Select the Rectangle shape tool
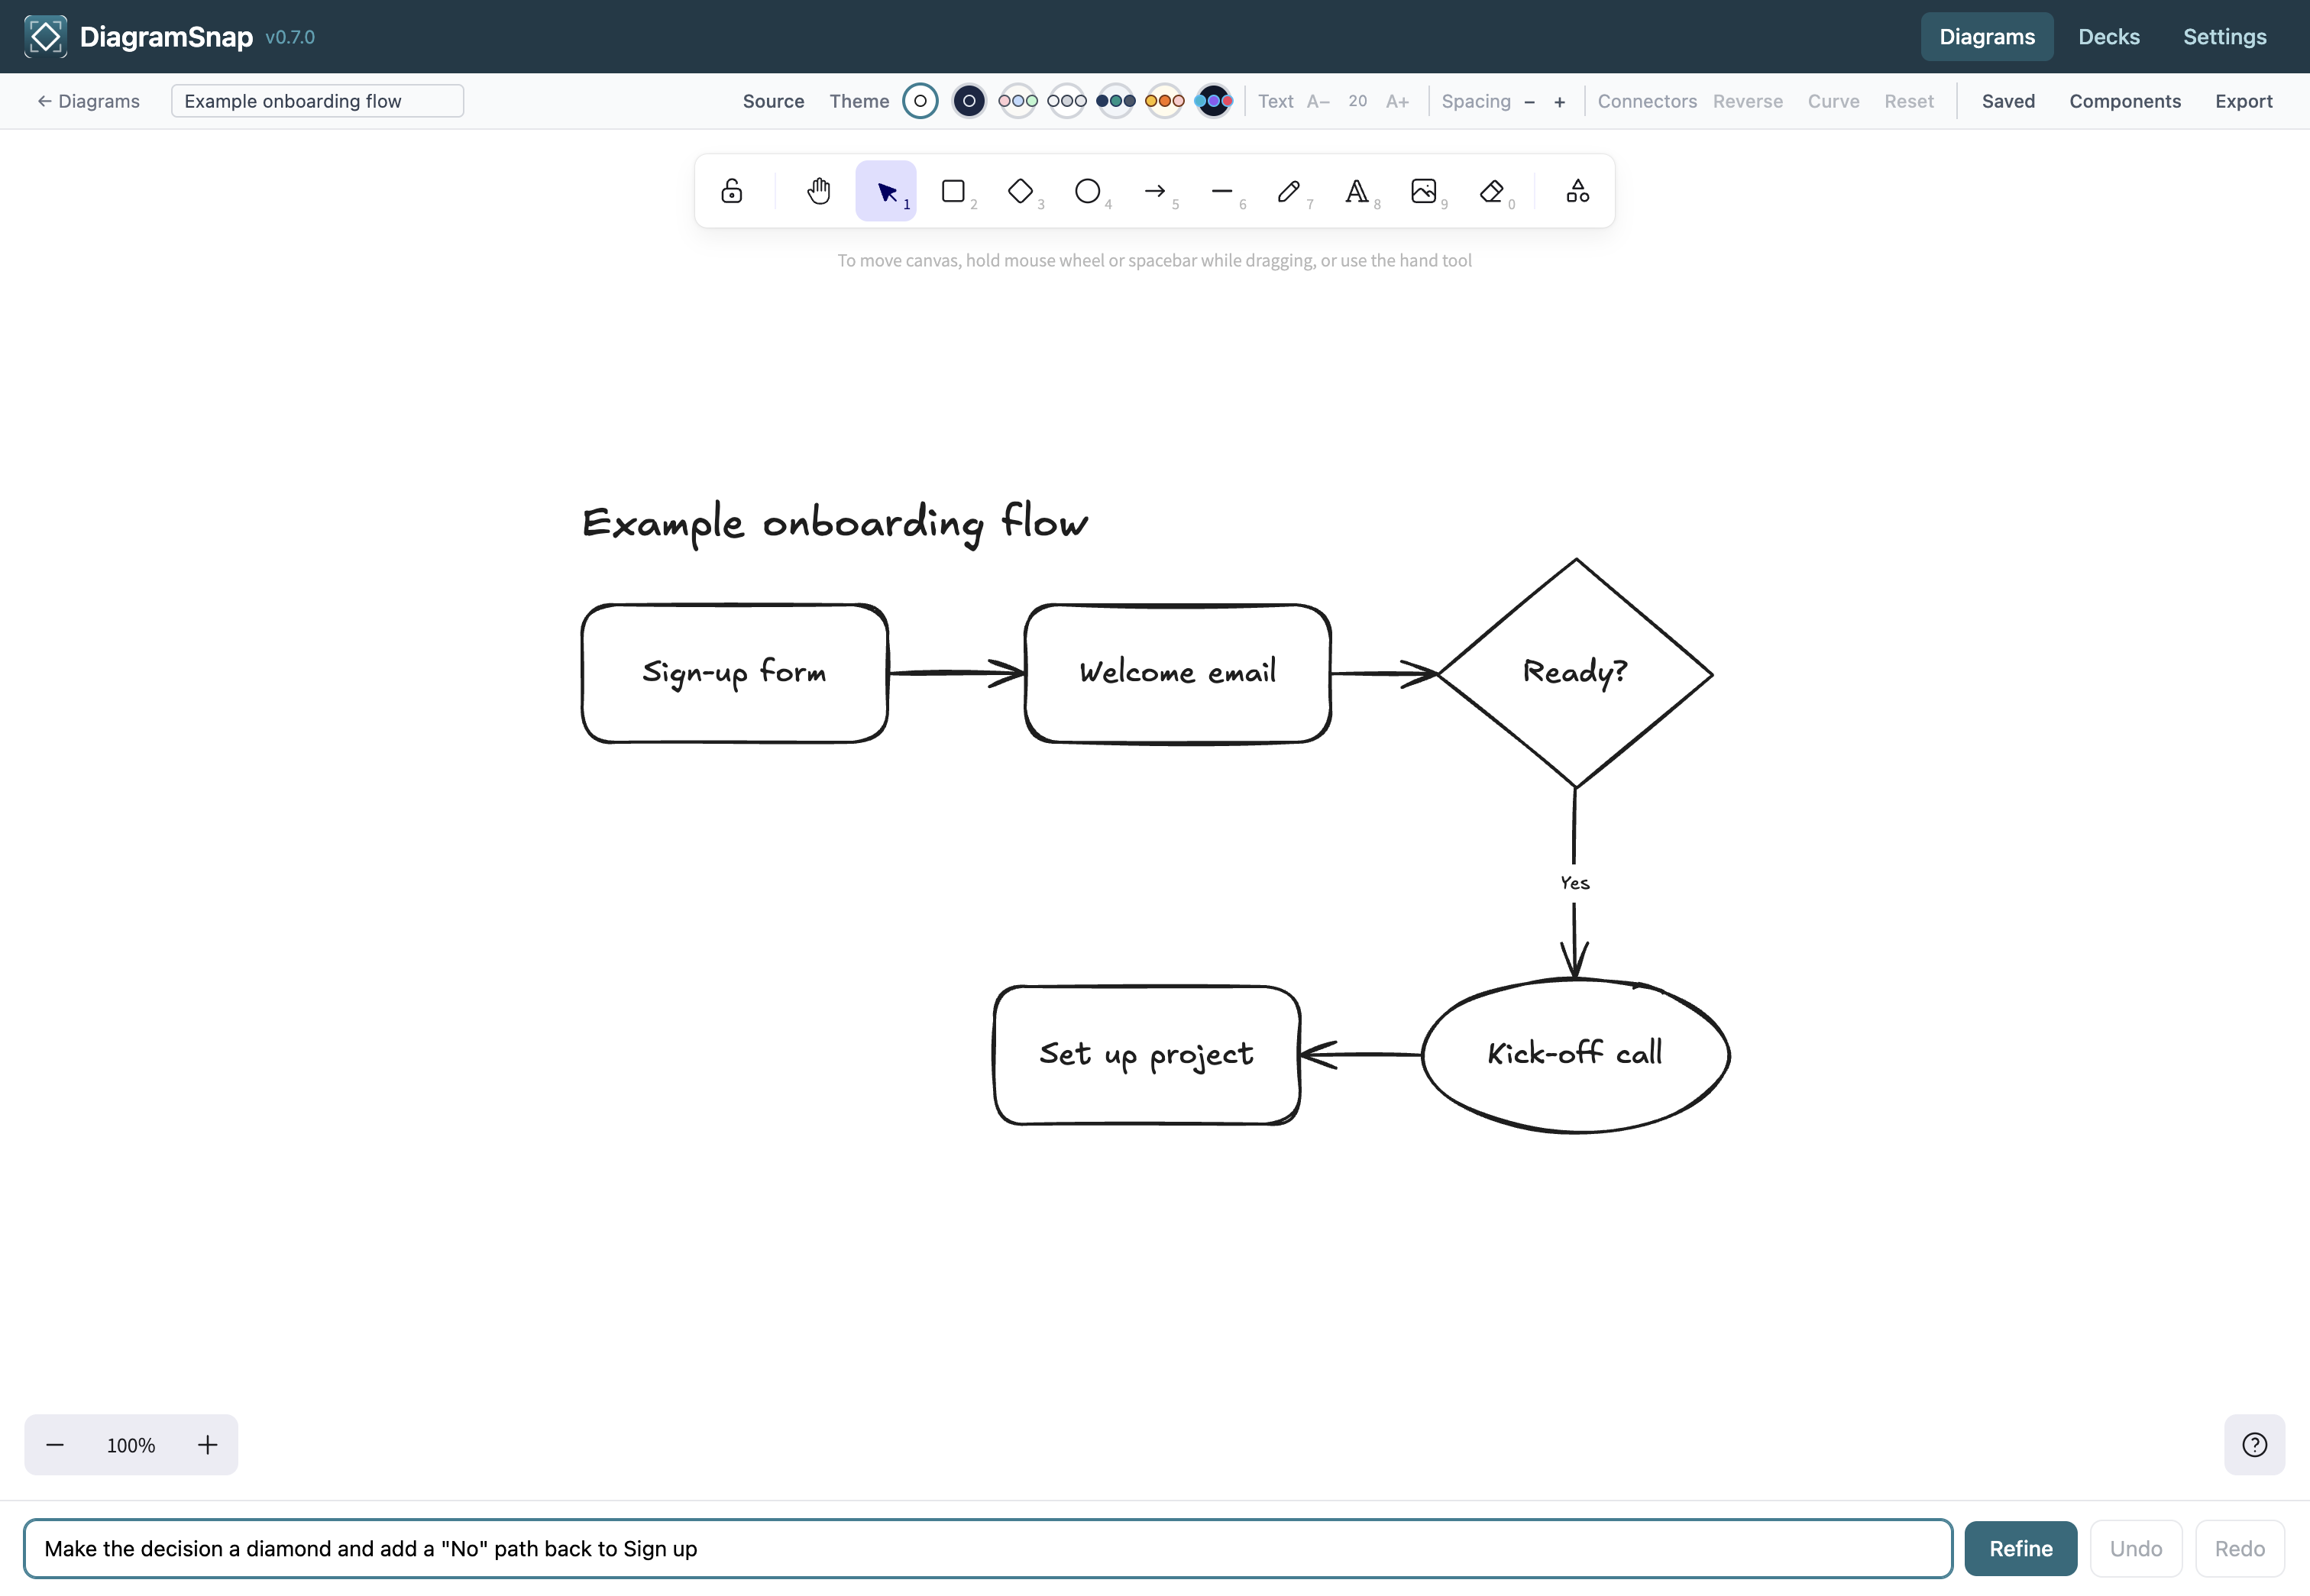The image size is (2310, 1596). [x=953, y=191]
